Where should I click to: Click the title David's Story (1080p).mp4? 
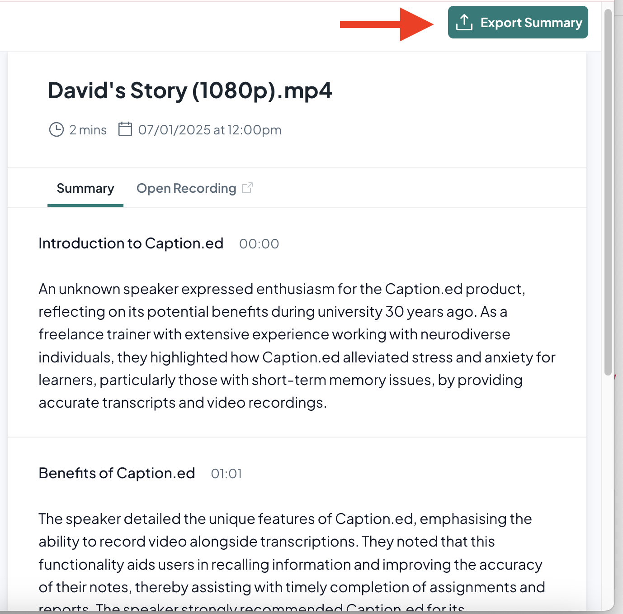tap(190, 90)
